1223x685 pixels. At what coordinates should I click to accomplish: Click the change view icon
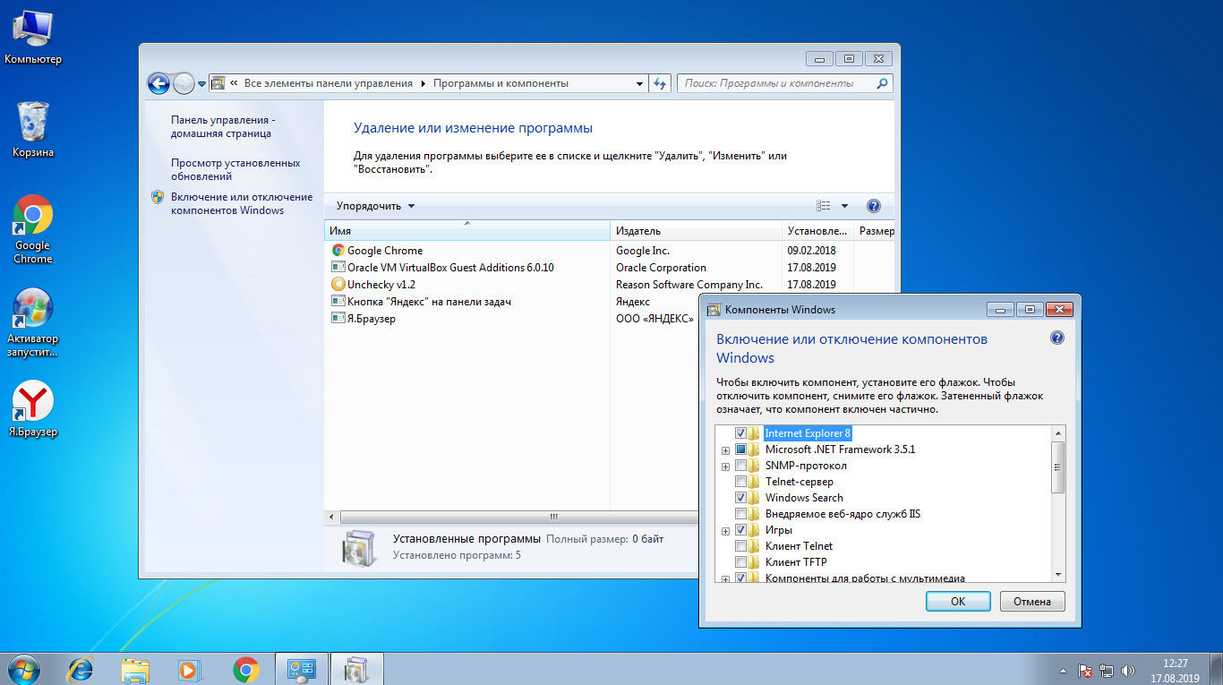824,206
